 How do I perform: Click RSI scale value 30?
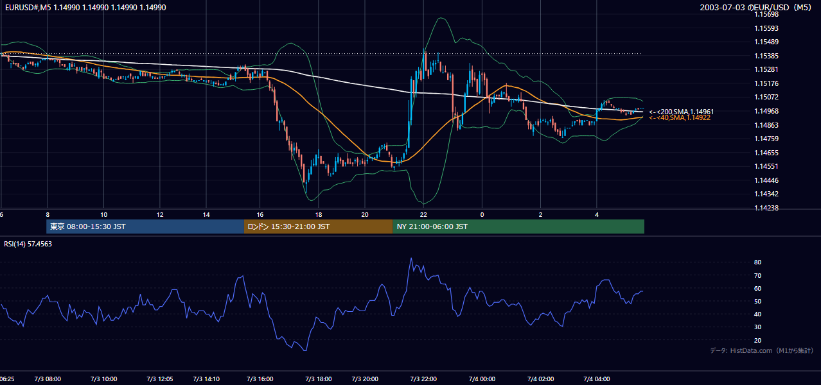pyautogui.click(x=758, y=327)
